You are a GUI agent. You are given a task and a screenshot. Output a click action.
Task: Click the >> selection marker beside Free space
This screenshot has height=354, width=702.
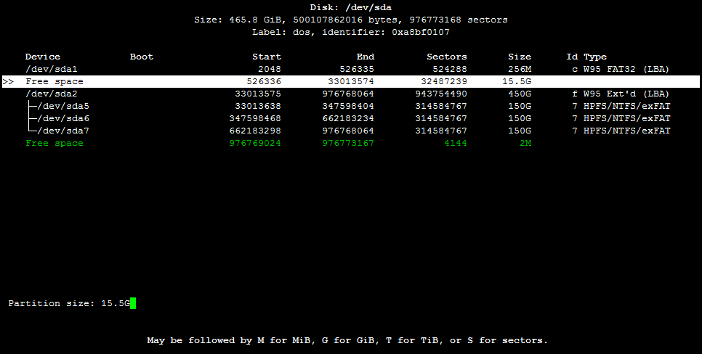click(8, 82)
